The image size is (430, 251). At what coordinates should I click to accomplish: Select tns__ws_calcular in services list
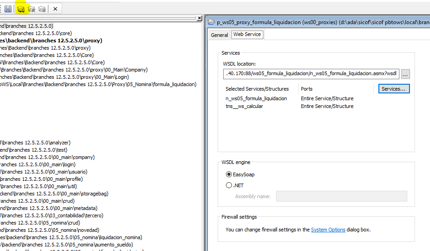click(244, 106)
